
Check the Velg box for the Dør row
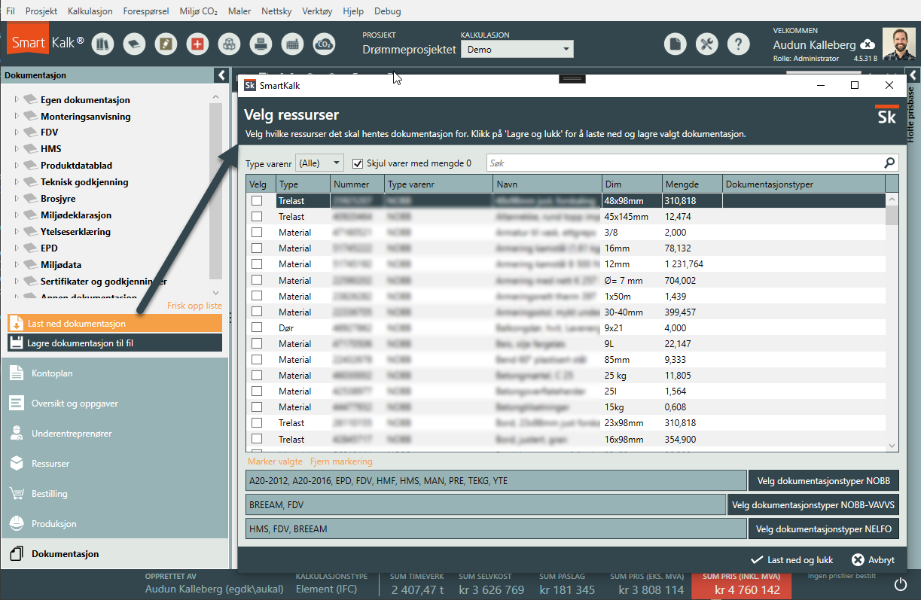coord(257,327)
